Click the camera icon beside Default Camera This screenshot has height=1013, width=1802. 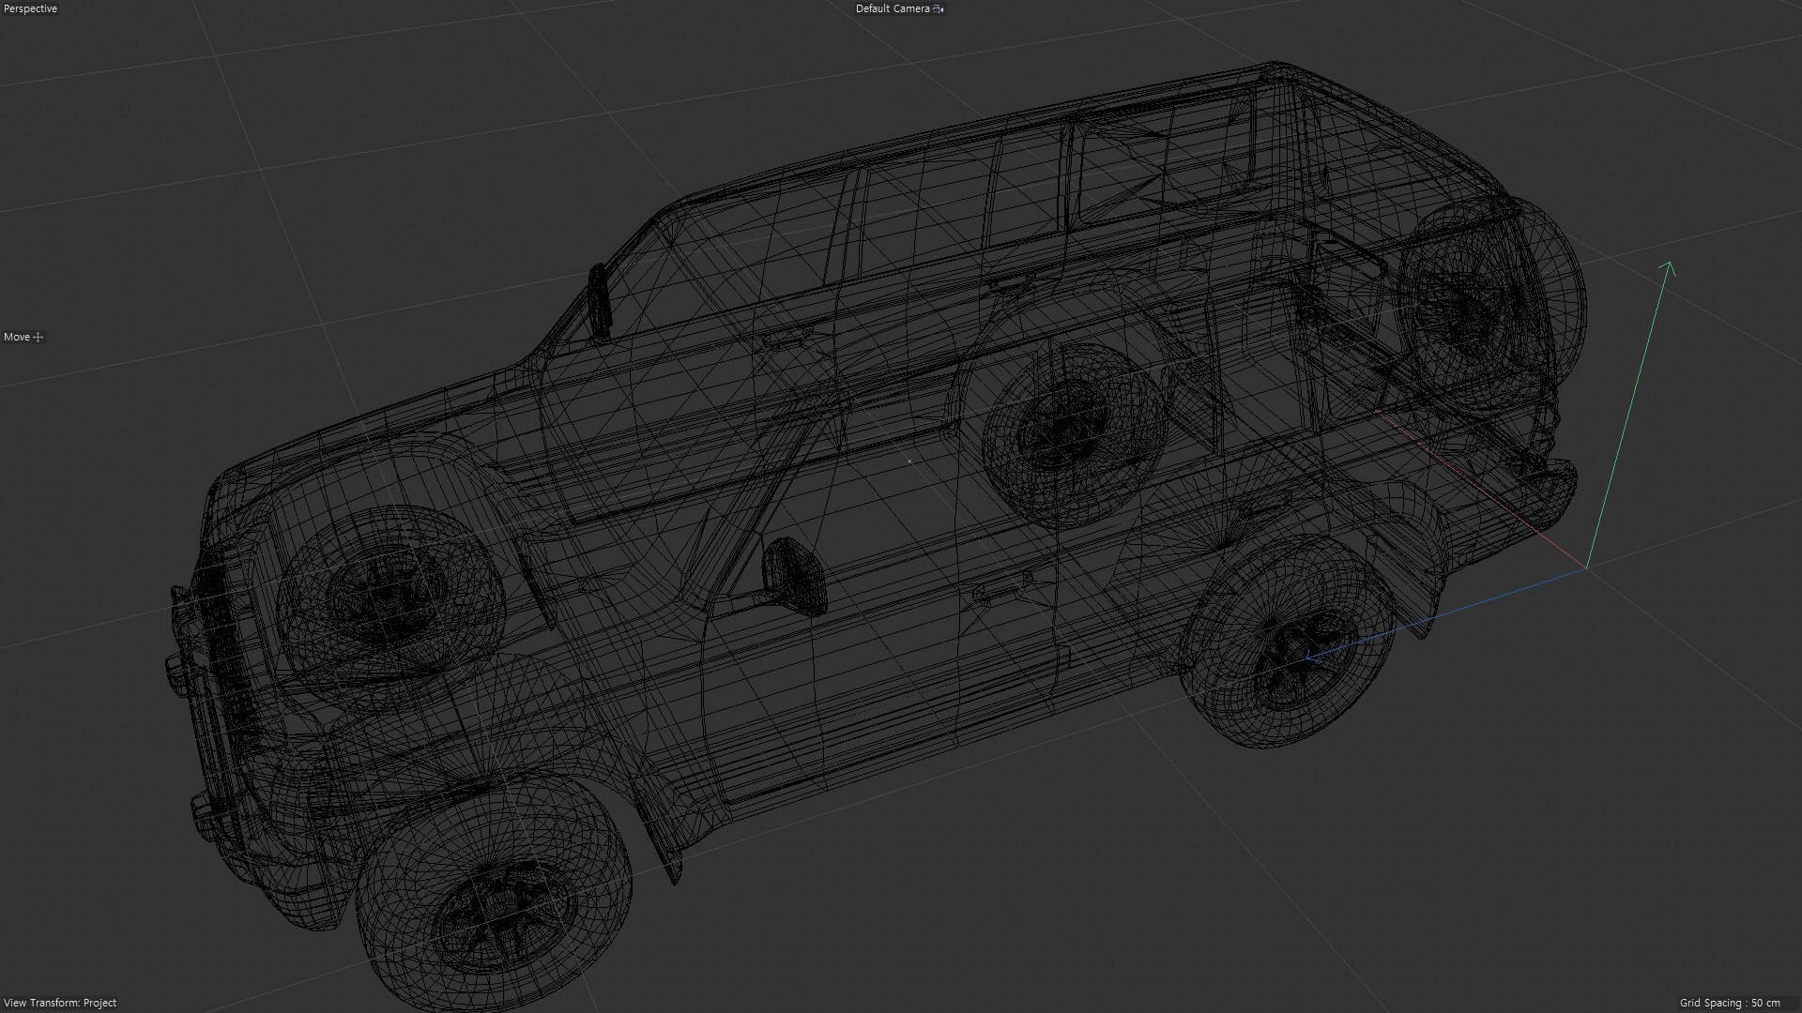pos(939,8)
